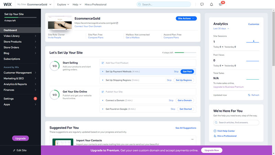Change the Last 30 days range dropdown
The height and width of the screenshot is (155, 275).
[x=221, y=29]
